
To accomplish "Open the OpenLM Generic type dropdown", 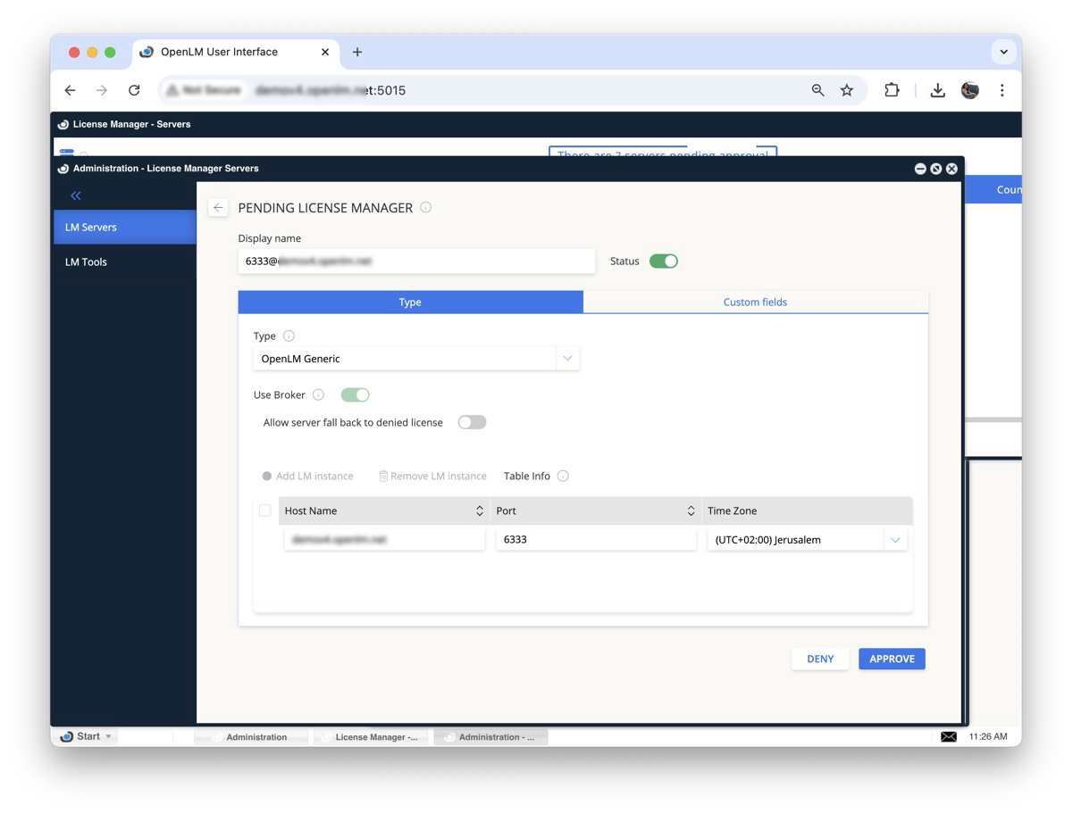I will (567, 359).
